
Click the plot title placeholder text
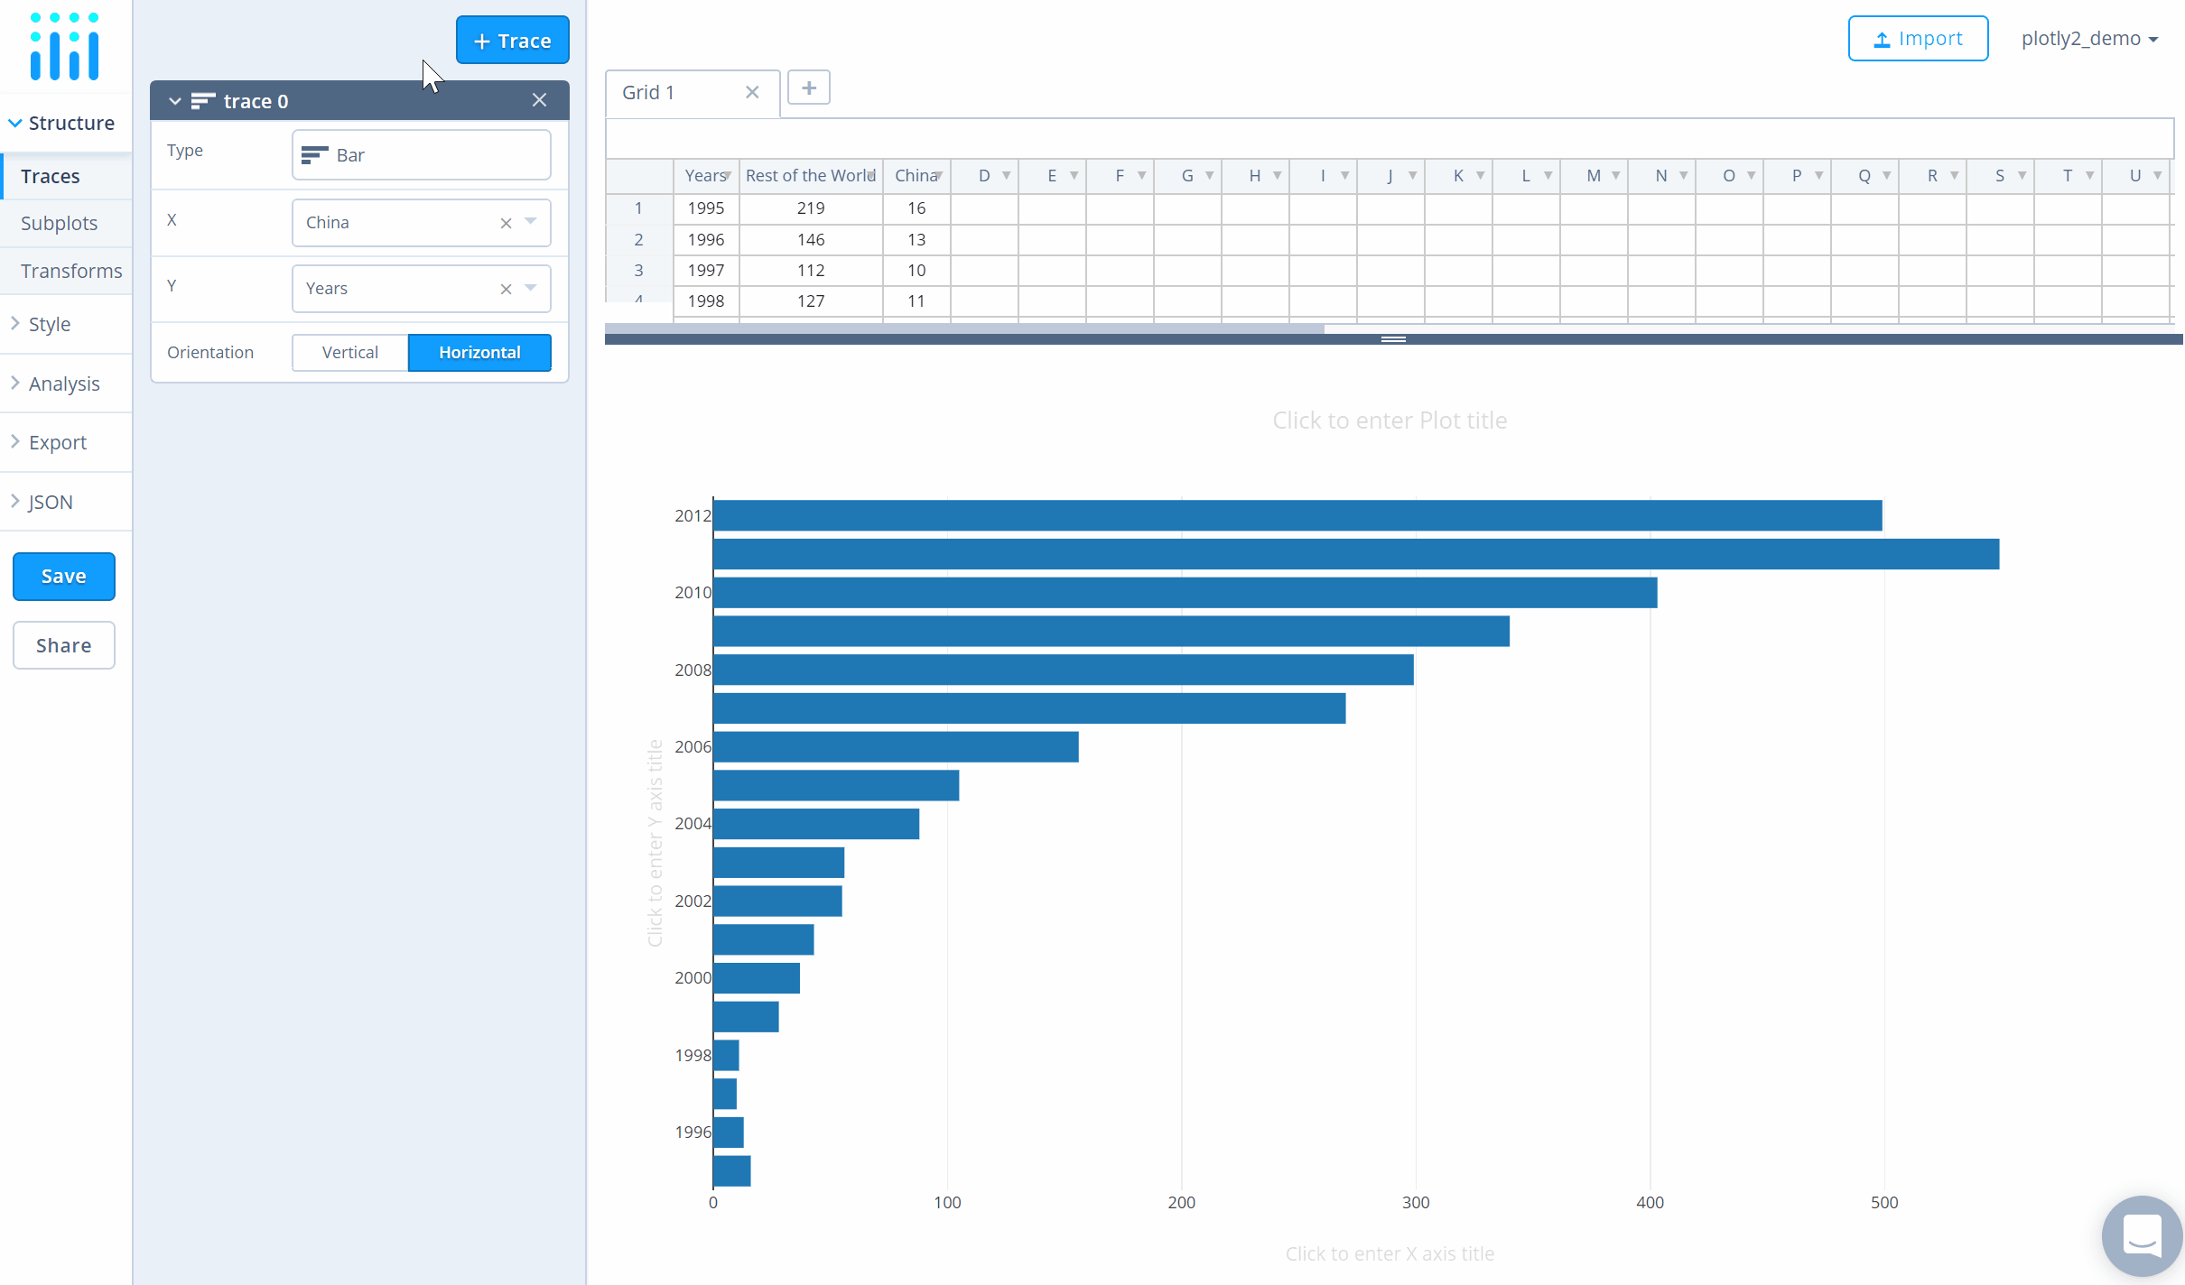click(1389, 421)
